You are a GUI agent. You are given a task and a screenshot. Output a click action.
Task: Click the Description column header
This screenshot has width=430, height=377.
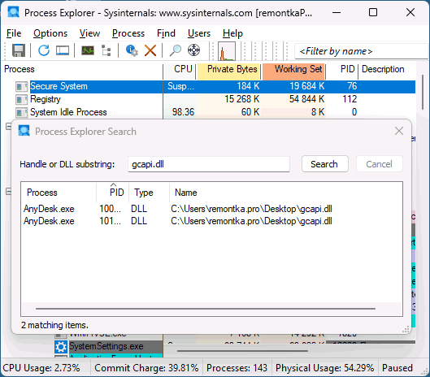[387, 69]
